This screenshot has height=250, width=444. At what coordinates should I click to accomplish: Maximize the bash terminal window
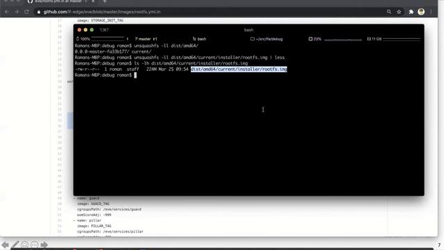[92, 30]
